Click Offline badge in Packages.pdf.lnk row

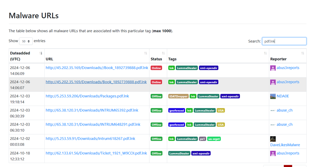[157, 96]
